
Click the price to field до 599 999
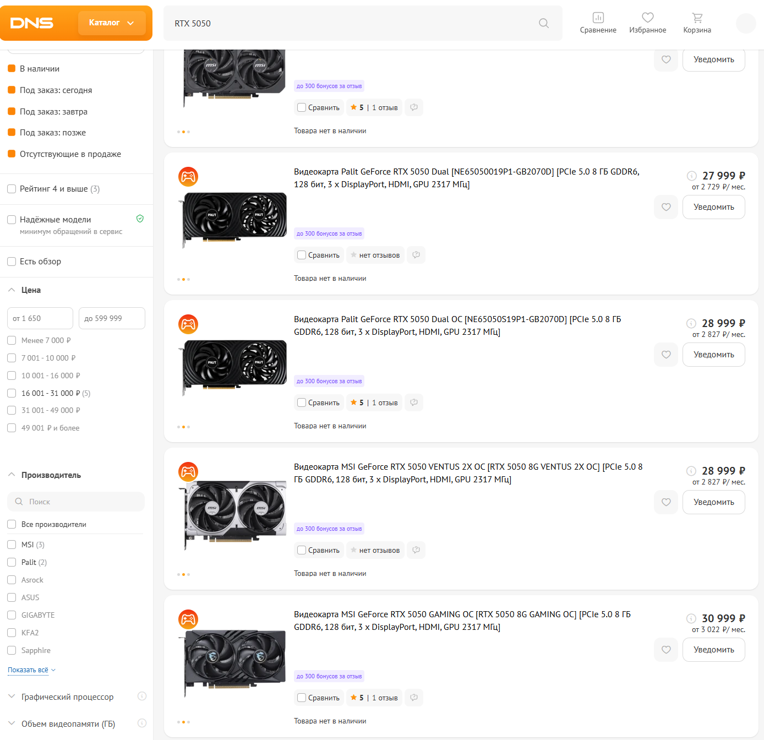pyautogui.click(x=112, y=318)
